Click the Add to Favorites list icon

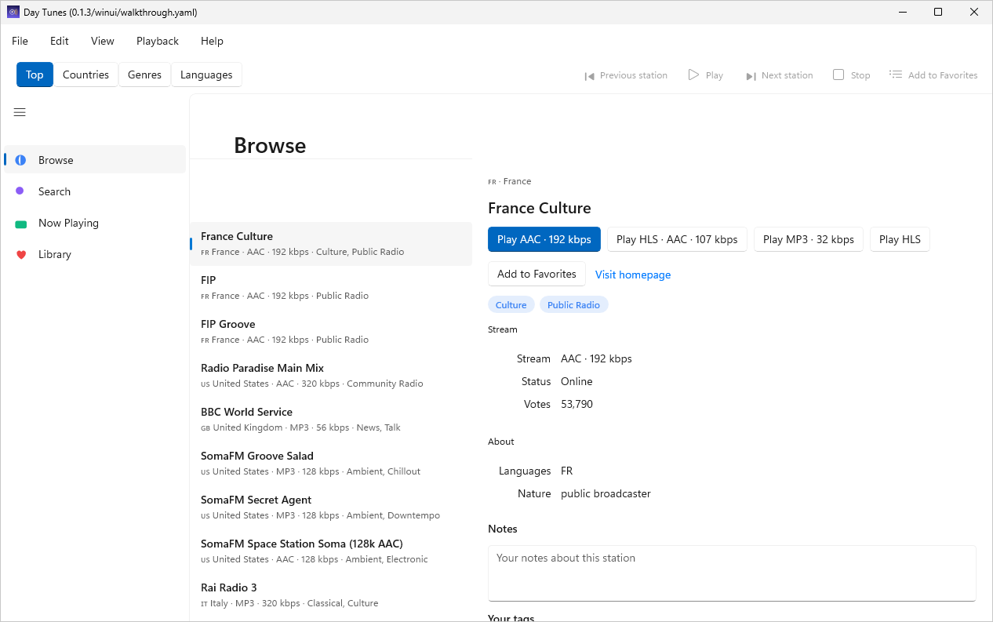pos(896,75)
